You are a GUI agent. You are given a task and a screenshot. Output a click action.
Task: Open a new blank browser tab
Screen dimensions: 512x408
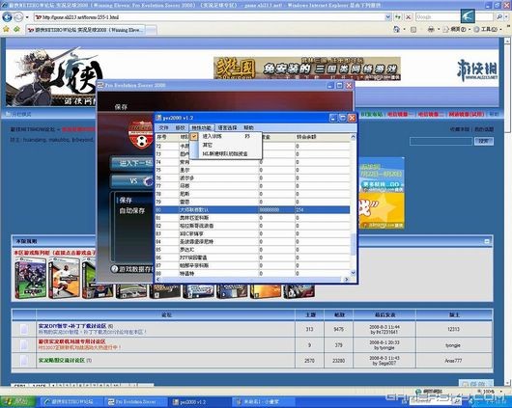point(151,30)
